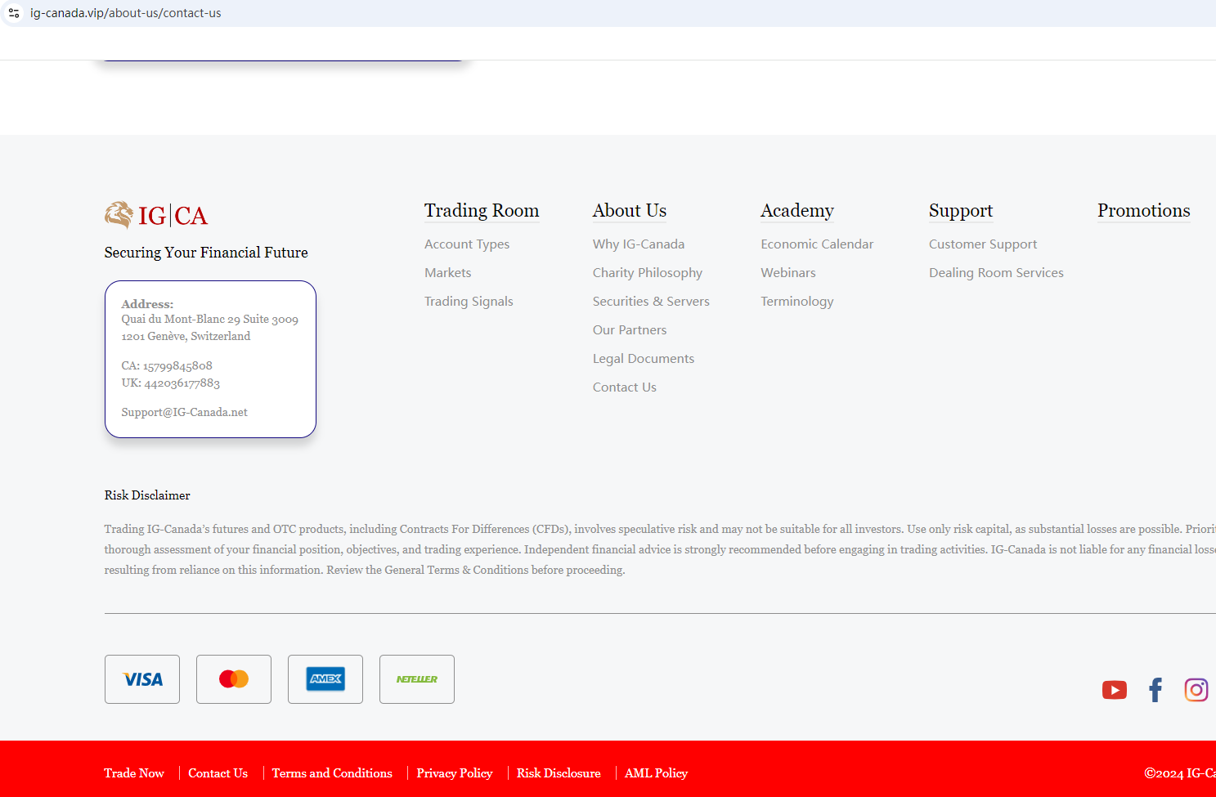Image resolution: width=1216 pixels, height=797 pixels.
Task: Click the AMEX payment icon
Action: (x=325, y=679)
